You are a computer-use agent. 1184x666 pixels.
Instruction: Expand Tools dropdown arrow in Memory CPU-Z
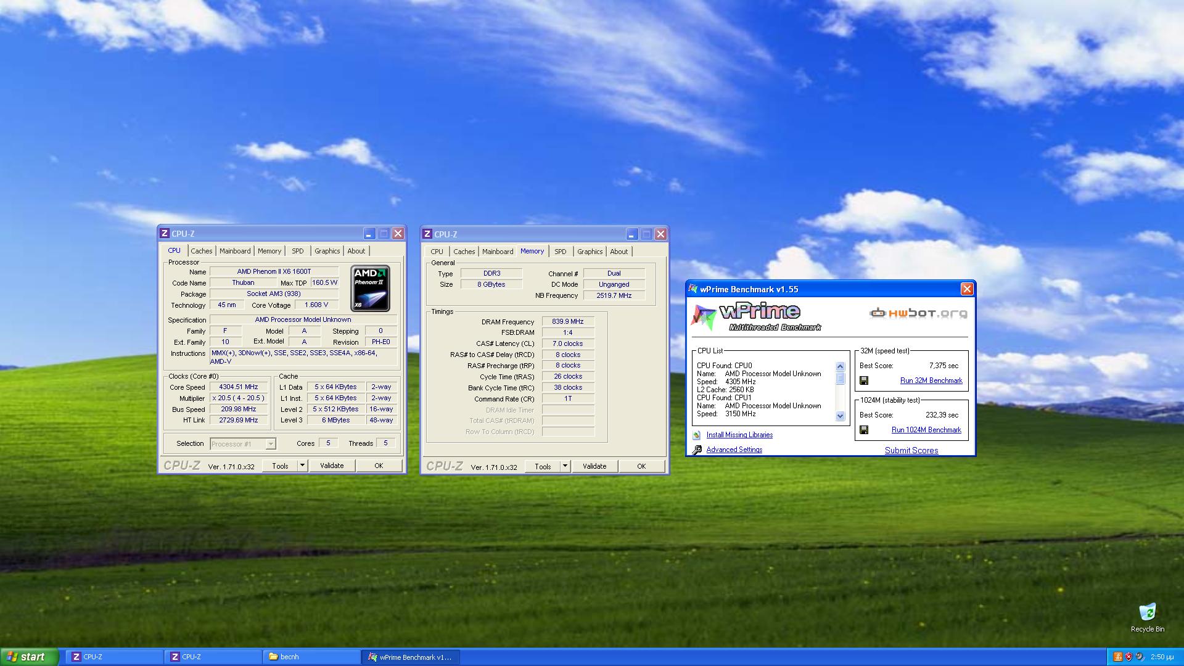pyautogui.click(x=565, y=466)
